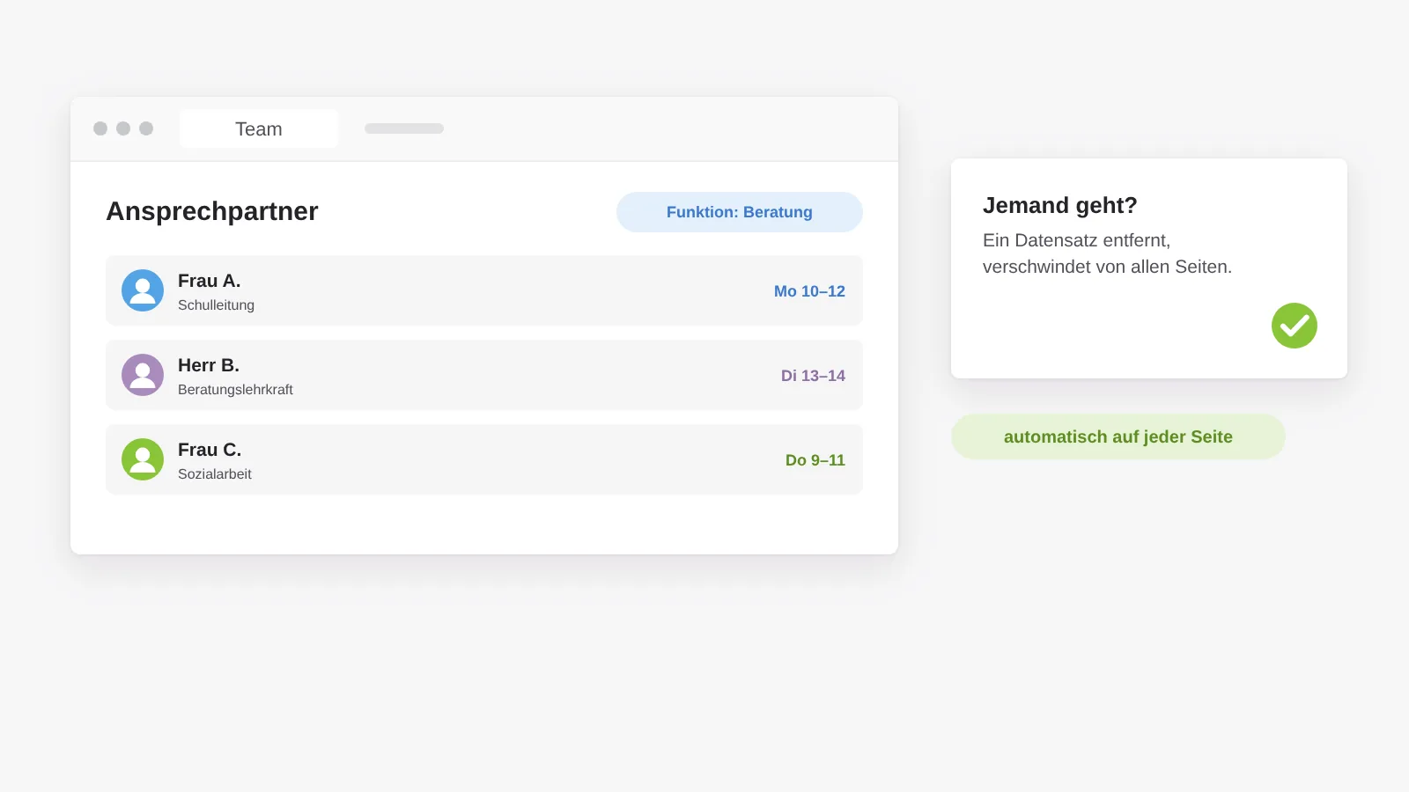The image size is (1409, 792).
Task: Open the Funktion: Beratung filter pill
Action: click(x=740, y=212)
